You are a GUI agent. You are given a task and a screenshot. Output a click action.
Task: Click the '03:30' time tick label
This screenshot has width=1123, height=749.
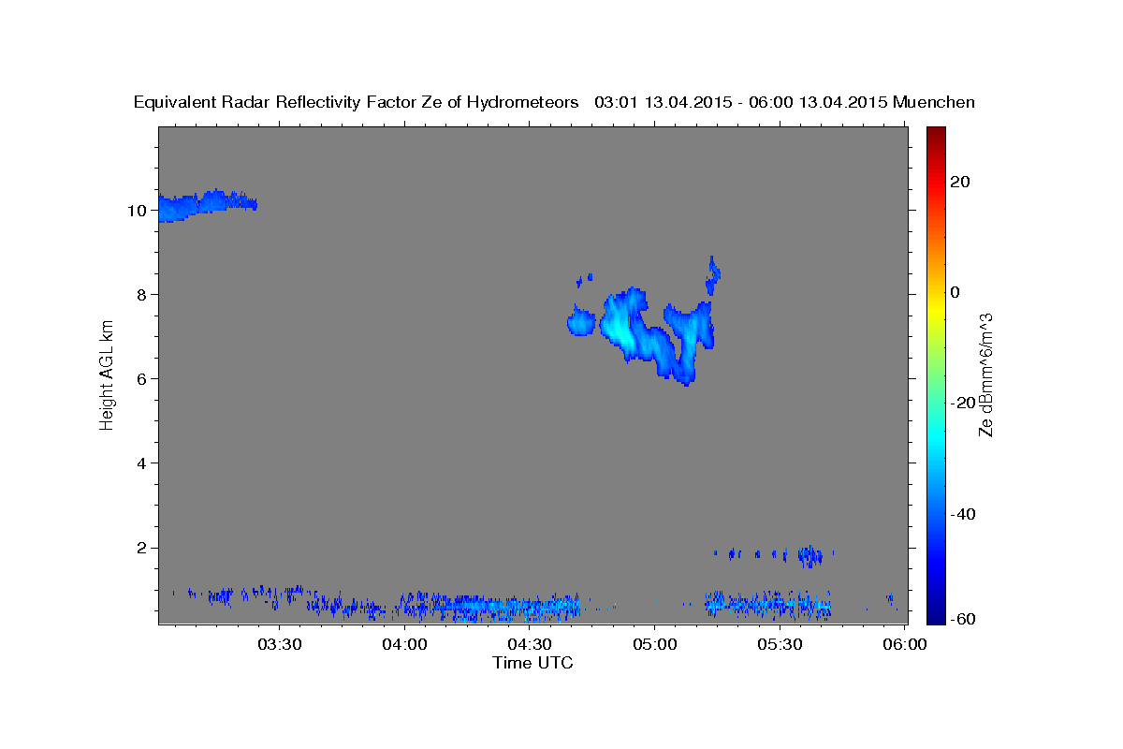(280, 644)
